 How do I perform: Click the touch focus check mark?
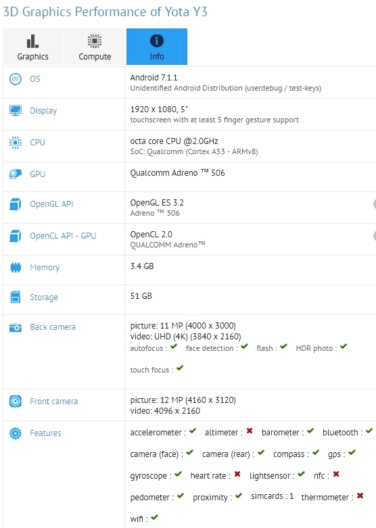click(x=180, y=368)
